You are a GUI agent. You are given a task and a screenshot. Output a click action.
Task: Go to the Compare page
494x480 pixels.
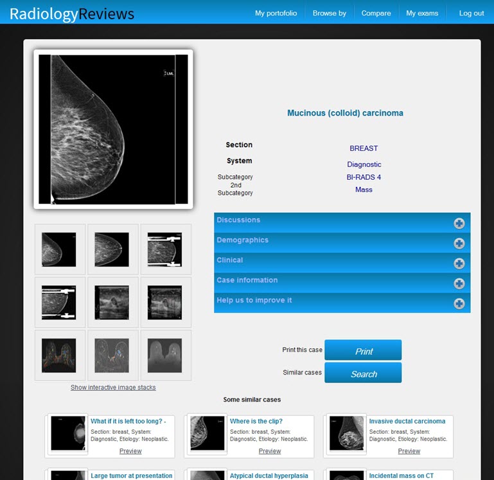pyautogui.click(x=376, y=13)
